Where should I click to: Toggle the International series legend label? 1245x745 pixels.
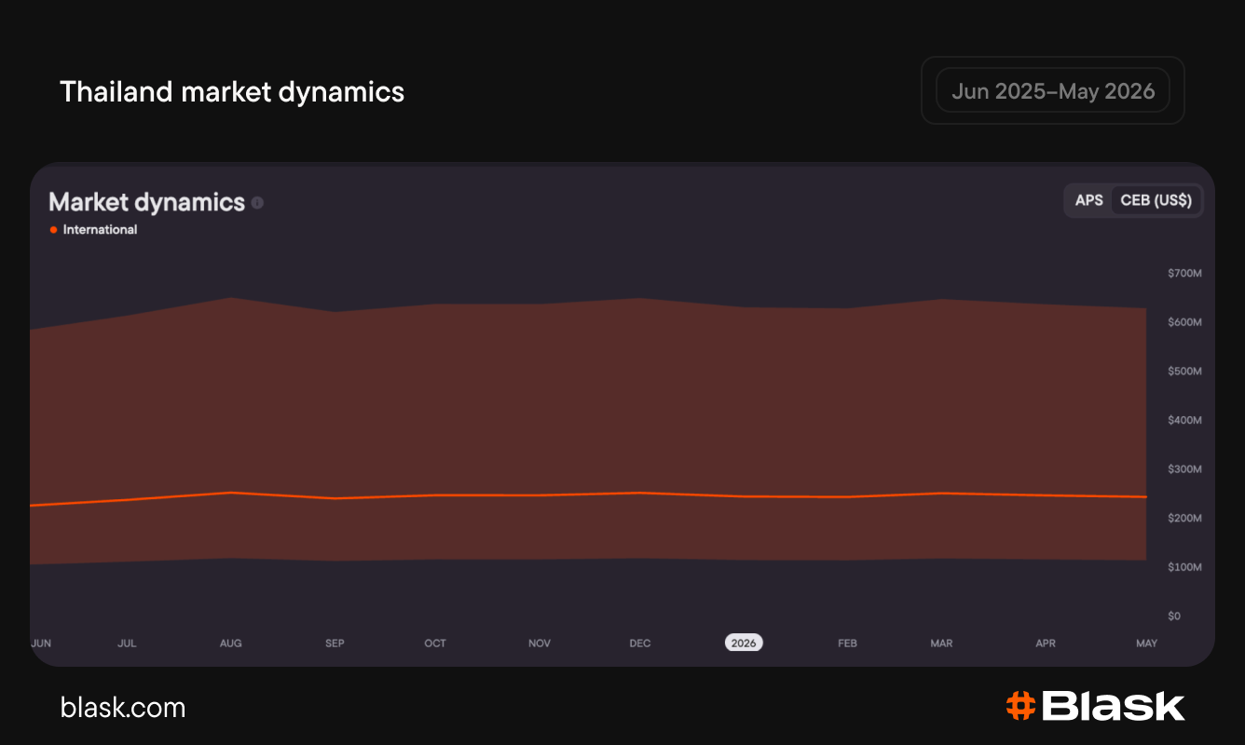(100, 230)
